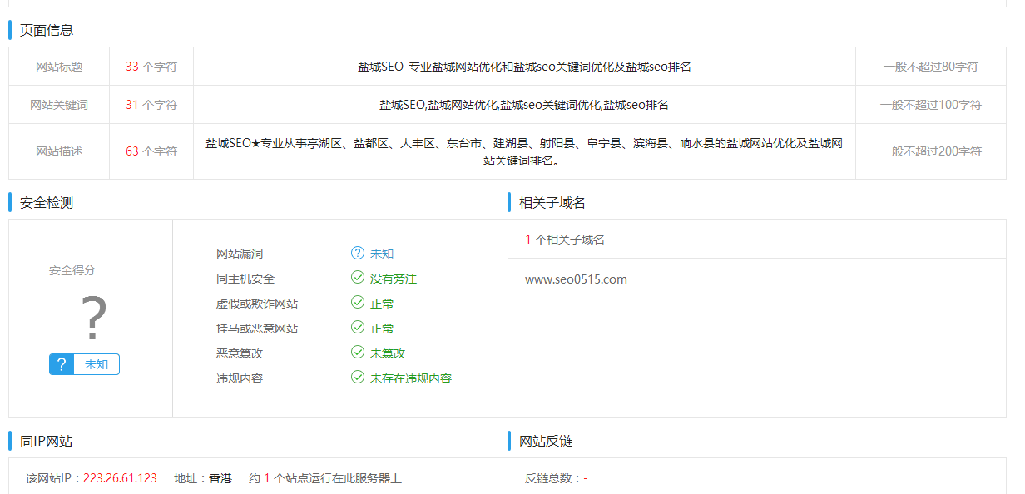This screenshot has width=1025, height=494.
Task: Click the 安全检测 section heading
Action: [x=47, y=202]
